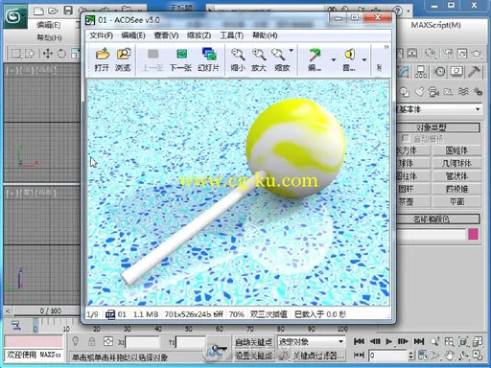Open the Edit (编辑) menu in ACDSee

(x=133, y=35)
